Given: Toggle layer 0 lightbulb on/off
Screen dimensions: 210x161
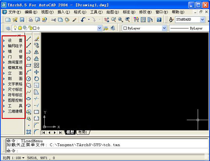Looking at the screenshot, I should click(x=15, y=28).
